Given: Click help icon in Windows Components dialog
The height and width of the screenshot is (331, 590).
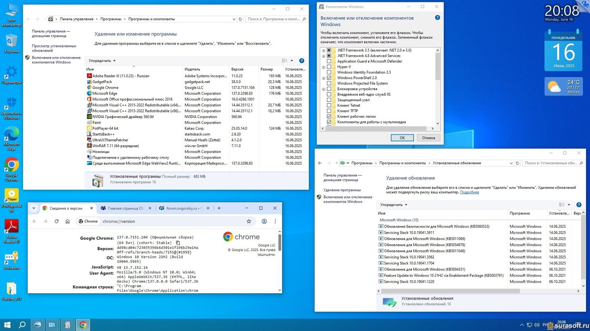Looking at the screenshot, I should (437, 18).
